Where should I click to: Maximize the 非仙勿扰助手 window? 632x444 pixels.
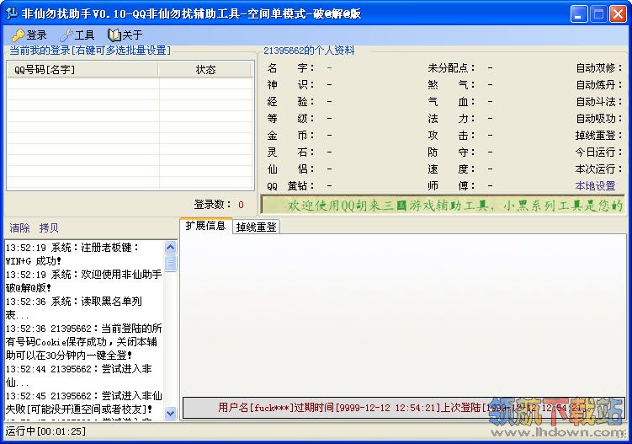[x=598, y=14]
